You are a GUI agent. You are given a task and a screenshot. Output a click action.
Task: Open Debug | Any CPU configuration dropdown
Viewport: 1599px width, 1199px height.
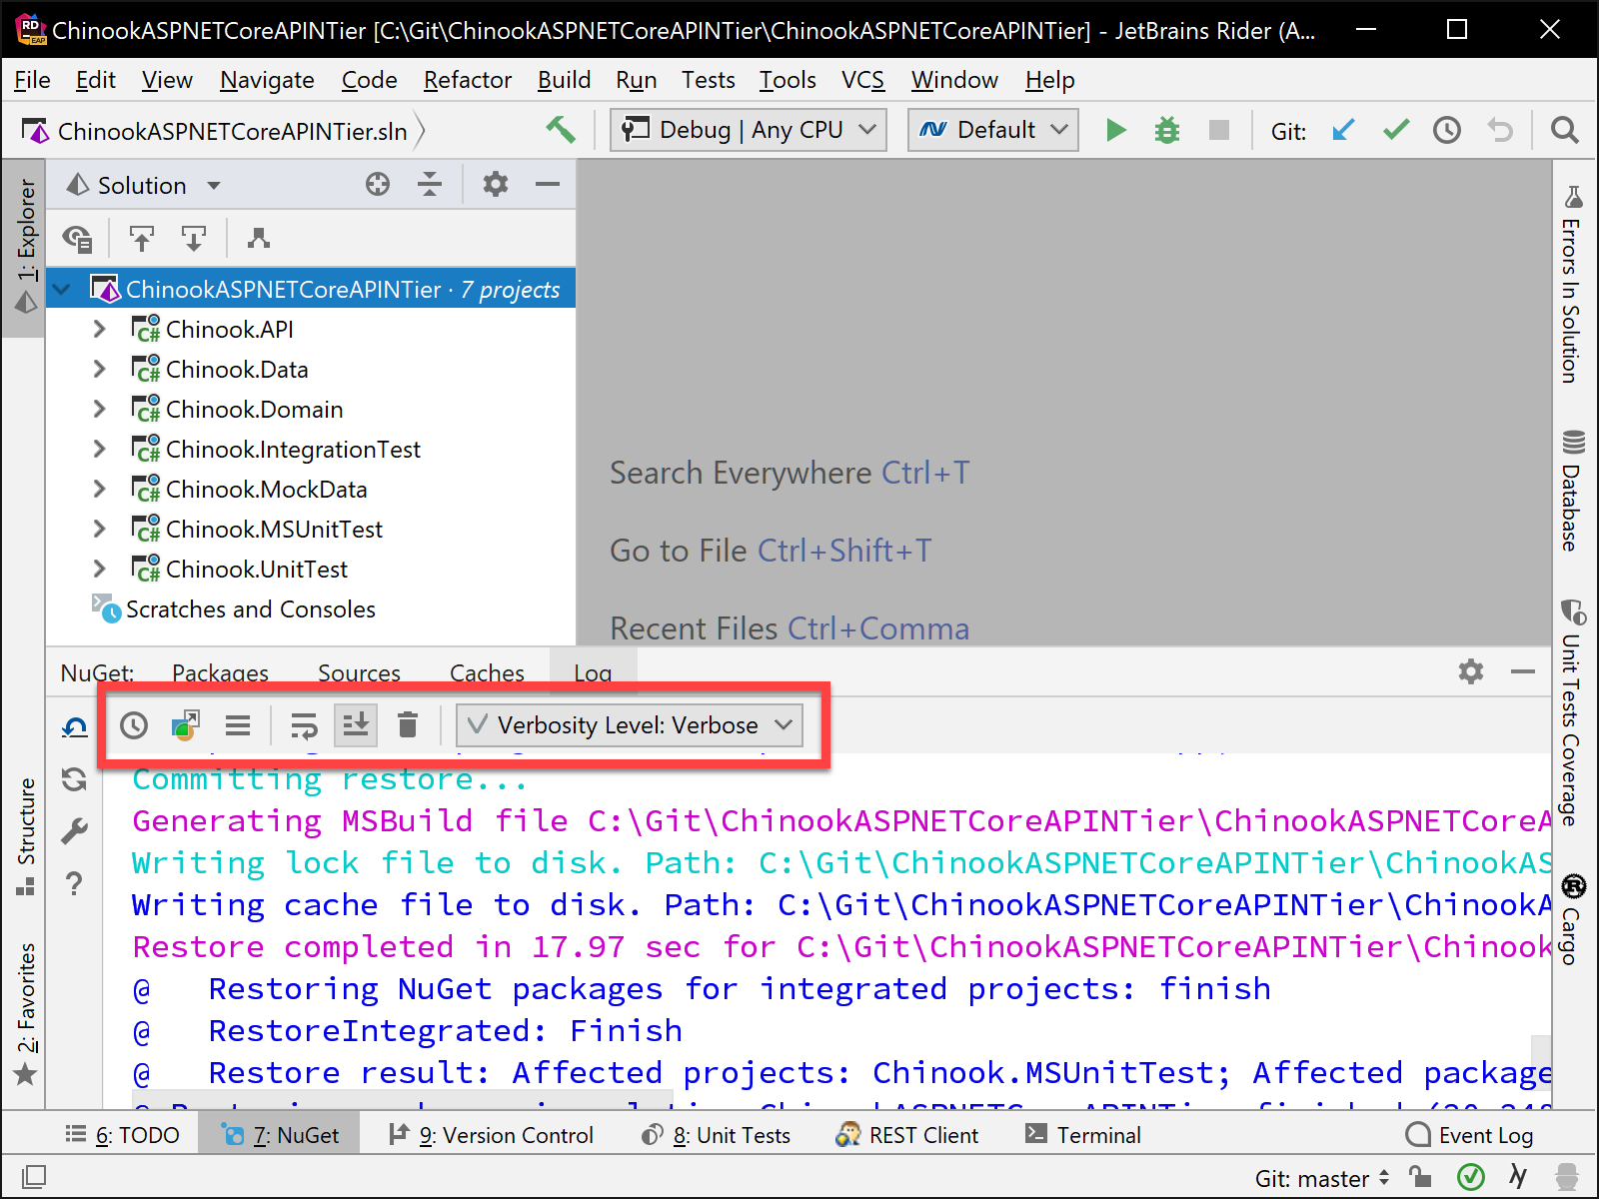click(749, 130)
